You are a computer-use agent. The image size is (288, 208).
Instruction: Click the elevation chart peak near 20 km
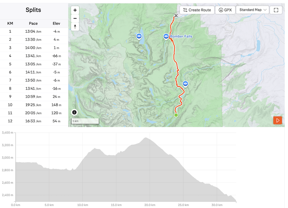146,138
